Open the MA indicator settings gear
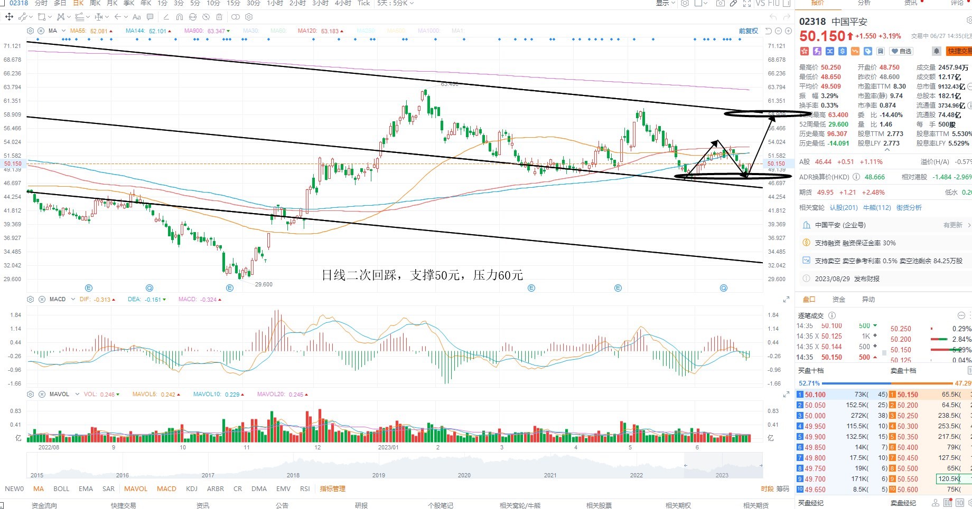The width and height of the screenshot is (972, 509). click(x=30, y=31)
